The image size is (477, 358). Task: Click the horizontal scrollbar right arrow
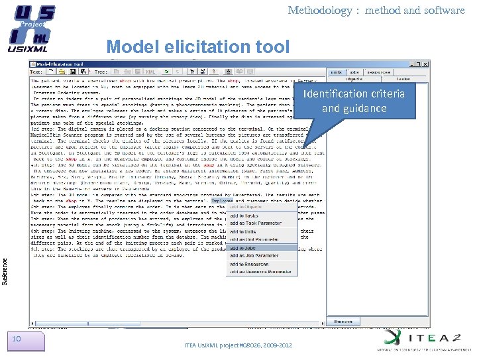[x=323, y=324]
